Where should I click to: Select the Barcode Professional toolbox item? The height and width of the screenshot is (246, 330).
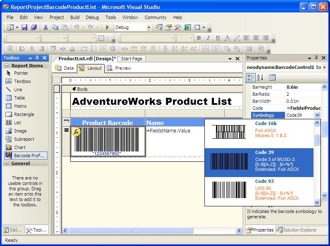pyautogui.click(x=26, y=156)
